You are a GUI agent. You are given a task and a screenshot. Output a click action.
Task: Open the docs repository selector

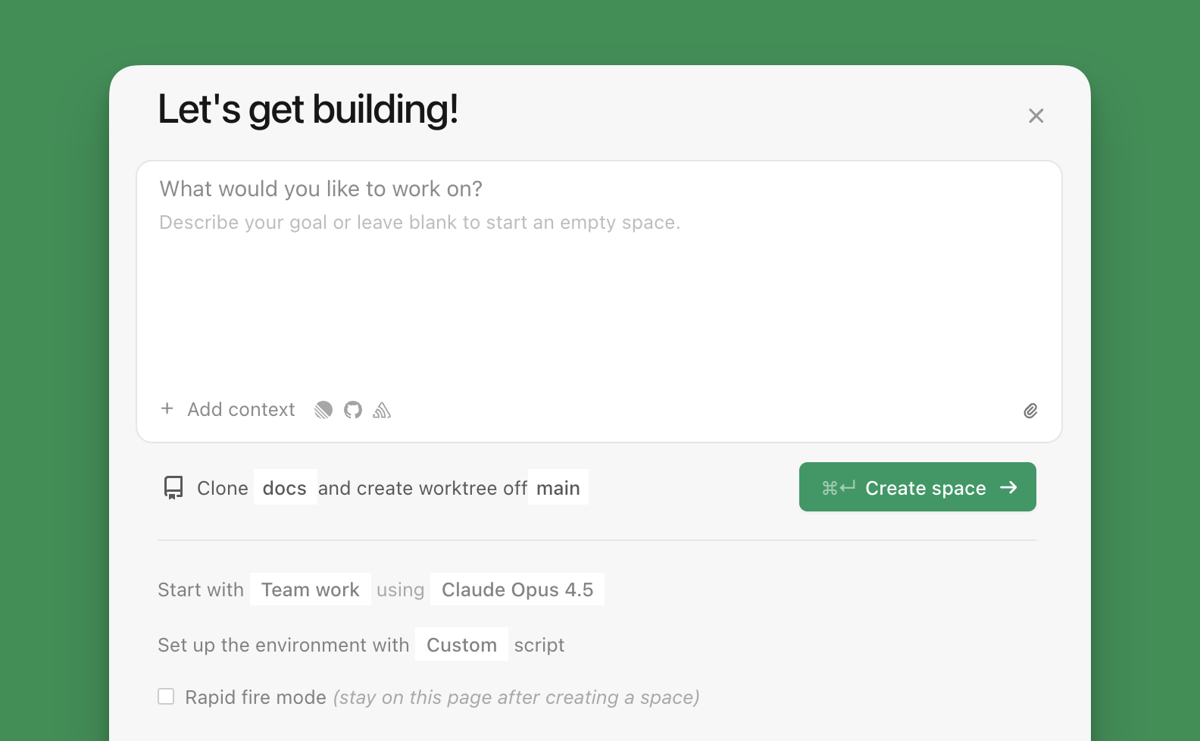(285, 487)
